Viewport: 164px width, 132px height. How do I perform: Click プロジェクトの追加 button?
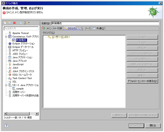[x=142, y=54]
